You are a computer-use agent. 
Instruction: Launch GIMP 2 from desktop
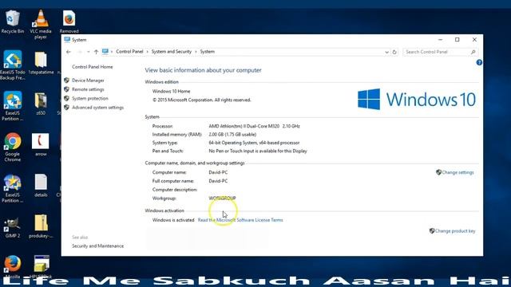click(x=13, y=226)
